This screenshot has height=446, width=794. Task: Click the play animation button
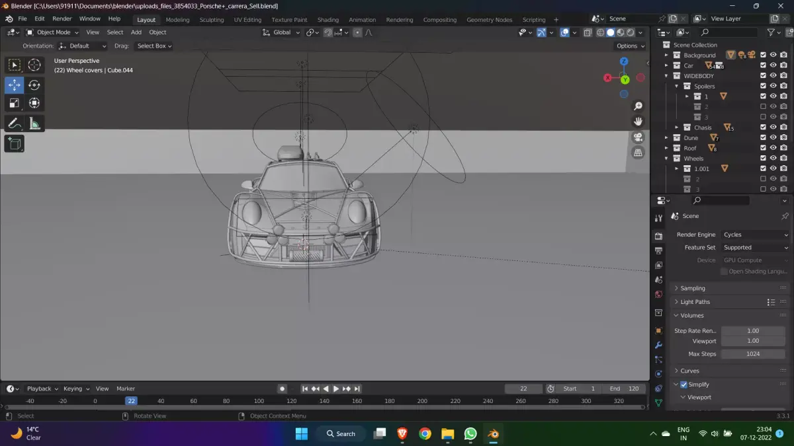pyautogui.click(x=336, y=389)
